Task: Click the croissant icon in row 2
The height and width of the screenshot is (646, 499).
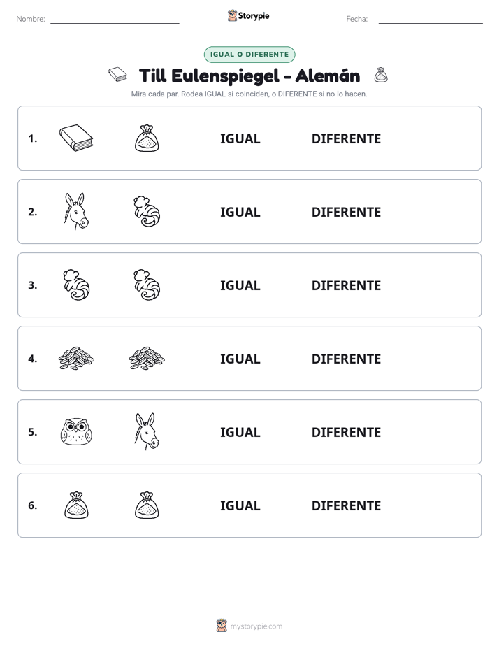Action: (x=147, y=211)
